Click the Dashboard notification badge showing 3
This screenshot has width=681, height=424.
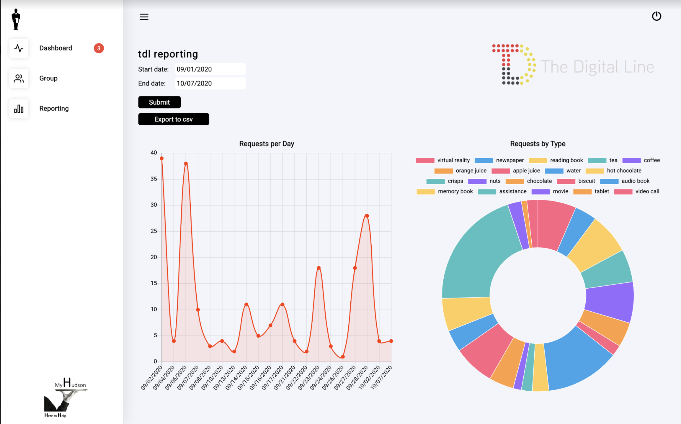(99, 48)
